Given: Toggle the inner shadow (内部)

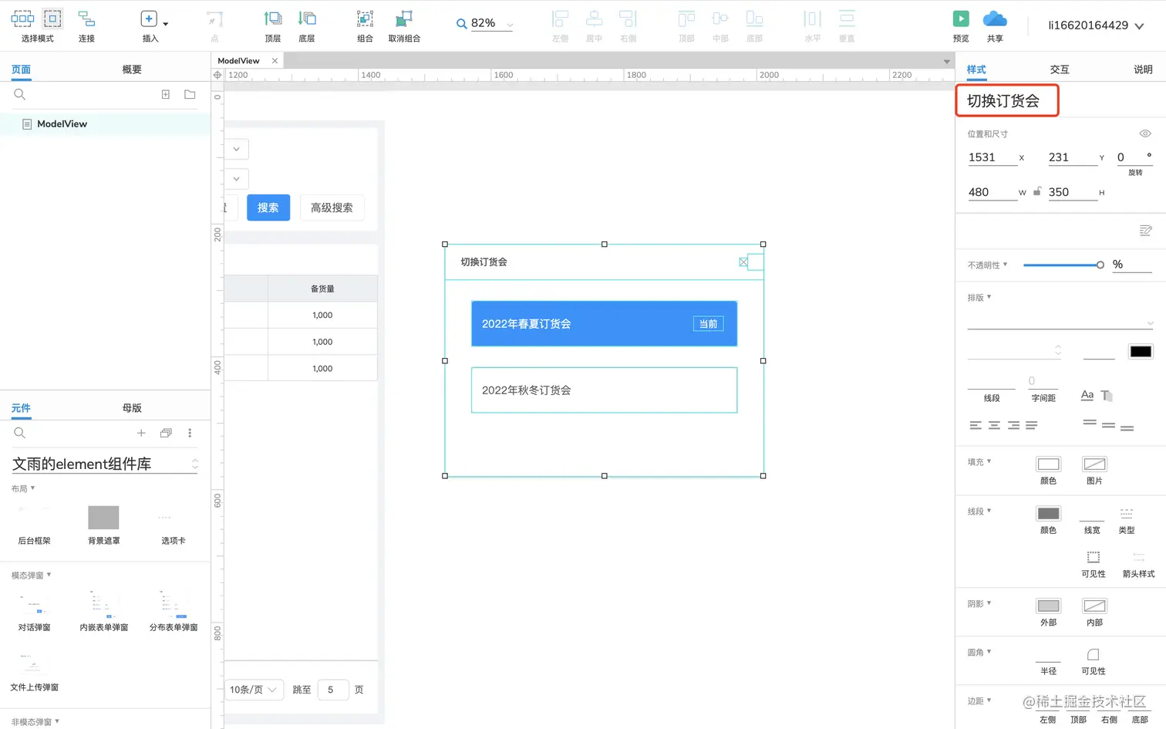Looking at the screenshot, I should 1094,606.
